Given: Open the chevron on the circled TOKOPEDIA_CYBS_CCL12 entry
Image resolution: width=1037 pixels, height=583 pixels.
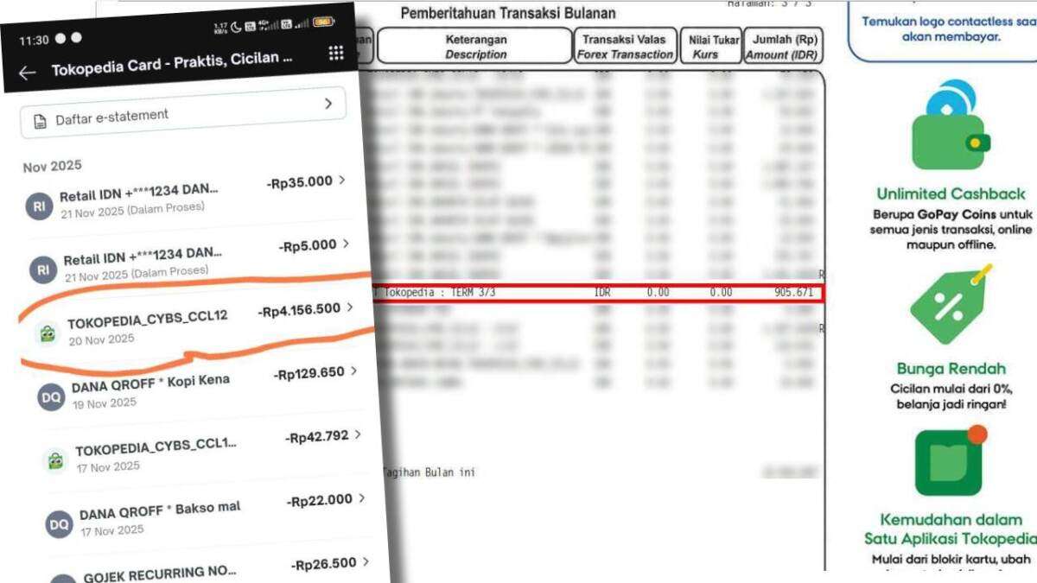Looking at the screenshot, I should 349,308.
